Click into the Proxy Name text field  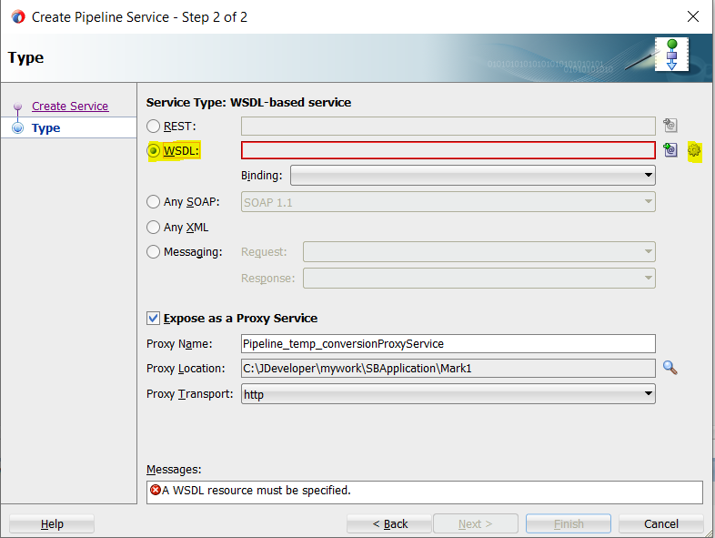(448, 343)
